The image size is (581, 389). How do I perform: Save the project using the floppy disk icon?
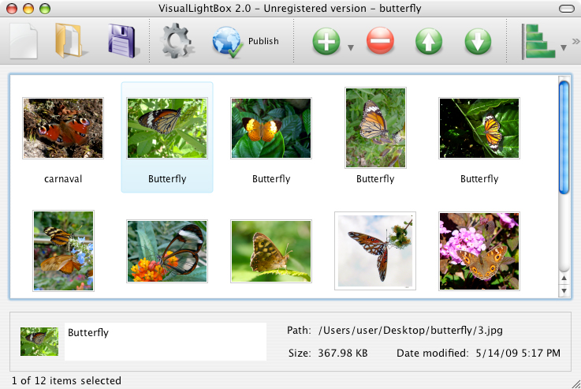tap(122, 41)
